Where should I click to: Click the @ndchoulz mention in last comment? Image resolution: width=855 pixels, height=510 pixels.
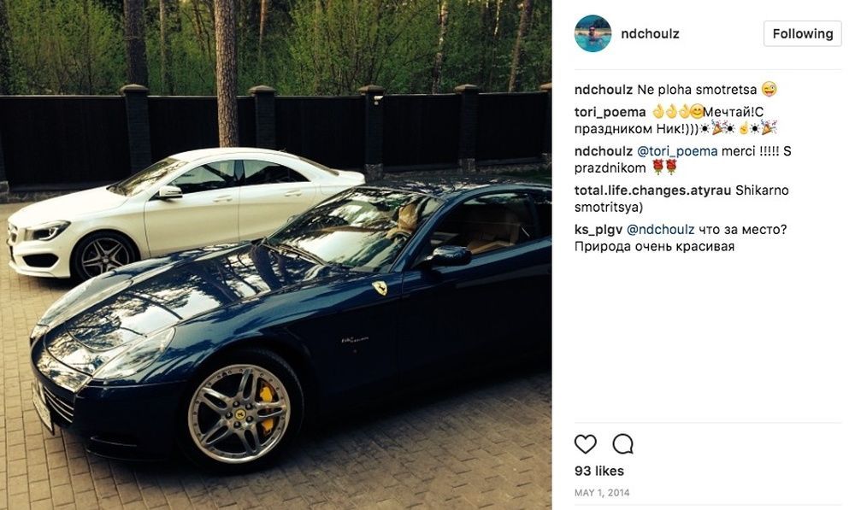[x=660, y=230]
